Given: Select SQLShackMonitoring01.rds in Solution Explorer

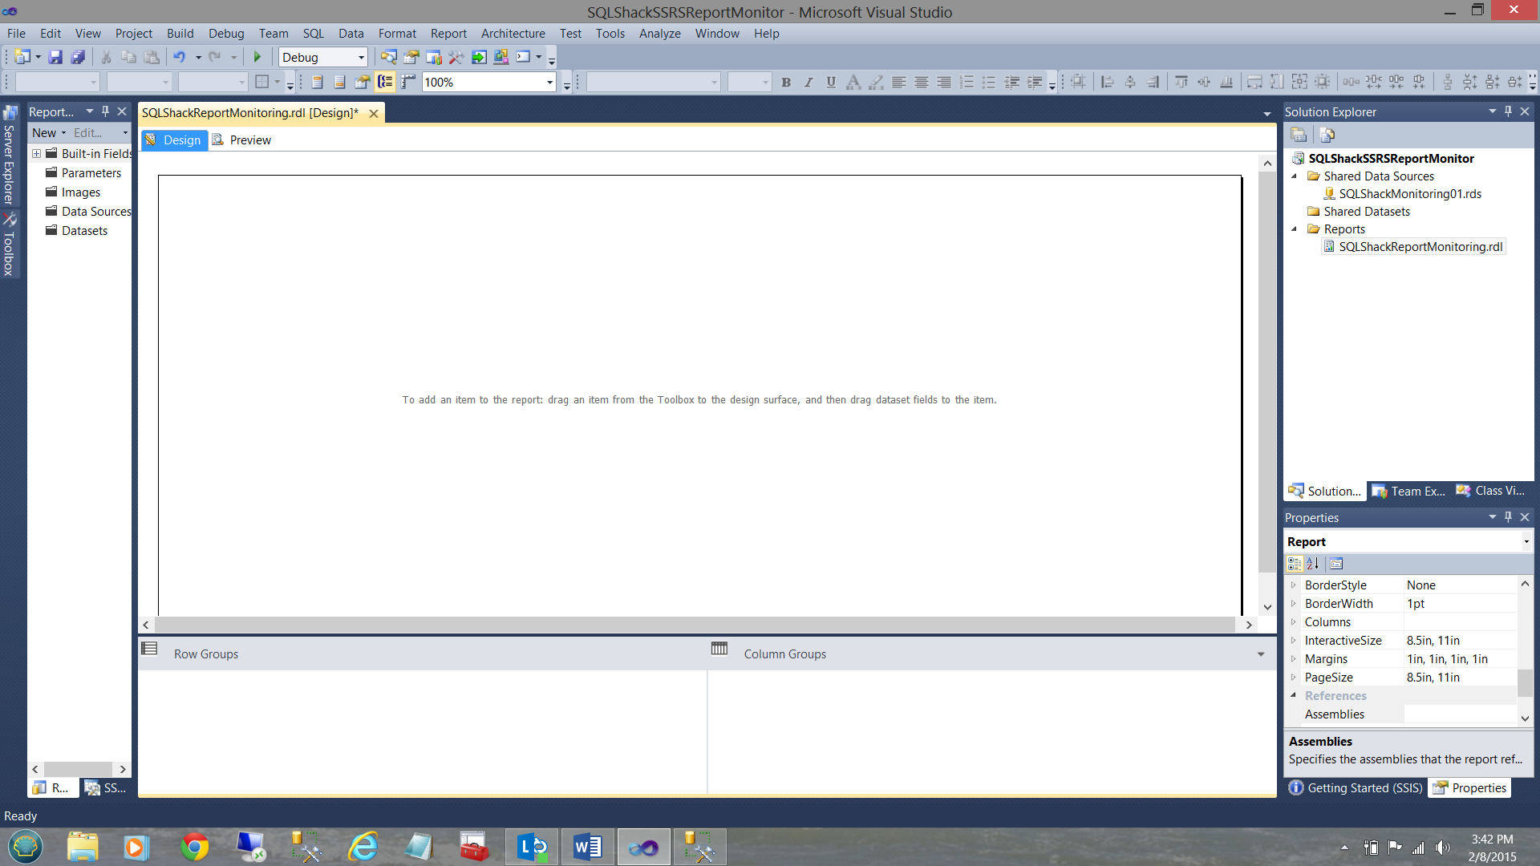Looking at the screenshot, I should tap(1409, 194).
